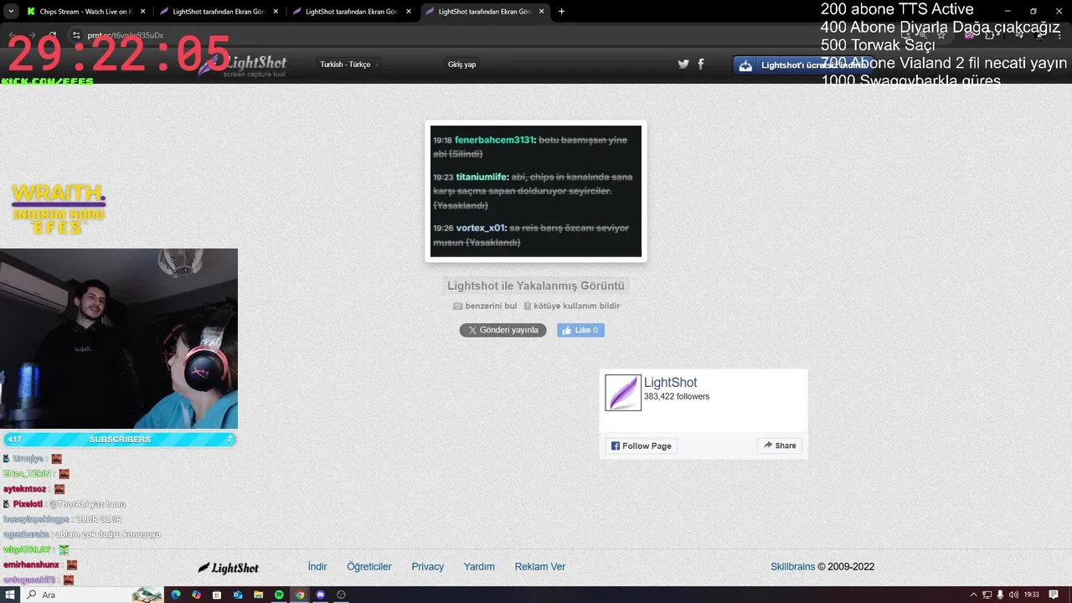Click the Giriş yap login link
Screen dimensions: 1072x603
[461, 64]
